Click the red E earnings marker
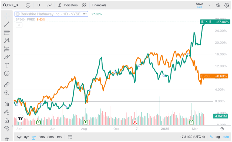 pyautogui.click(x=135, y=122)
